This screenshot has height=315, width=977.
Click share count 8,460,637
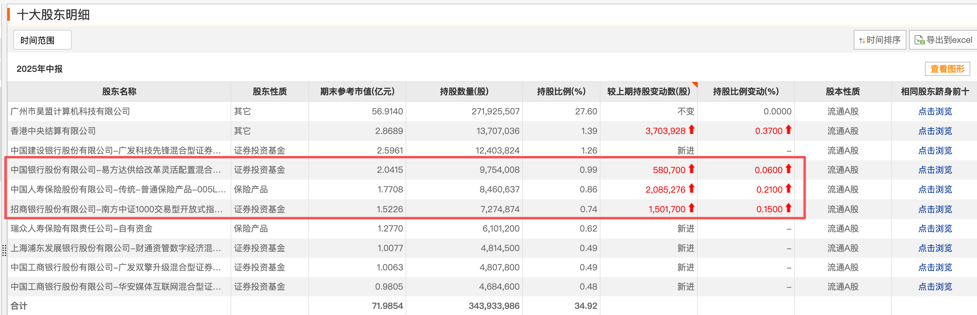500,190
